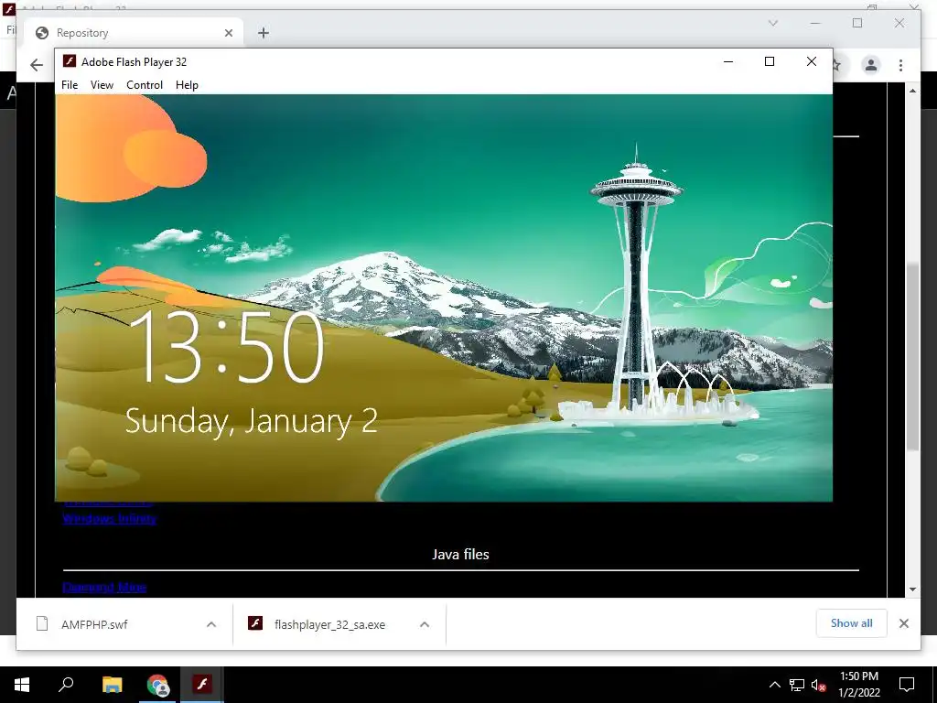Viewport: 937px width, 703px height.
Task: Expand options for AMFPHP.swf download
Action: pos(211,624)
